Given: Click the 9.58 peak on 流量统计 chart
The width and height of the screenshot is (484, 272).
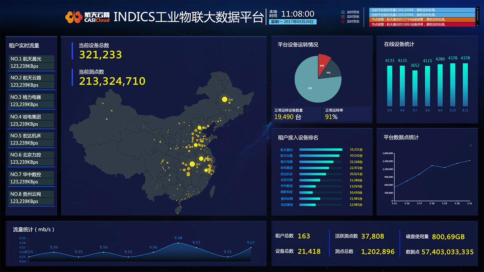Looking at the screenshot, I should point(178,243).
